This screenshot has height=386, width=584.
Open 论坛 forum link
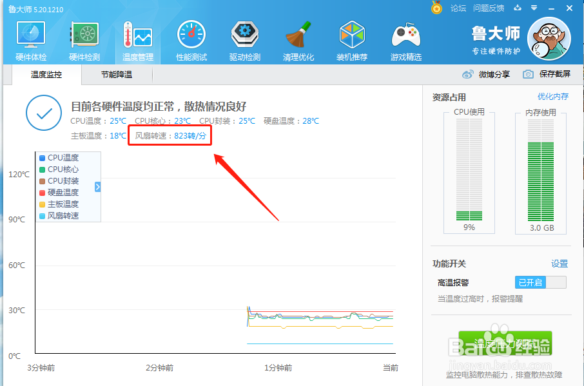458,8
